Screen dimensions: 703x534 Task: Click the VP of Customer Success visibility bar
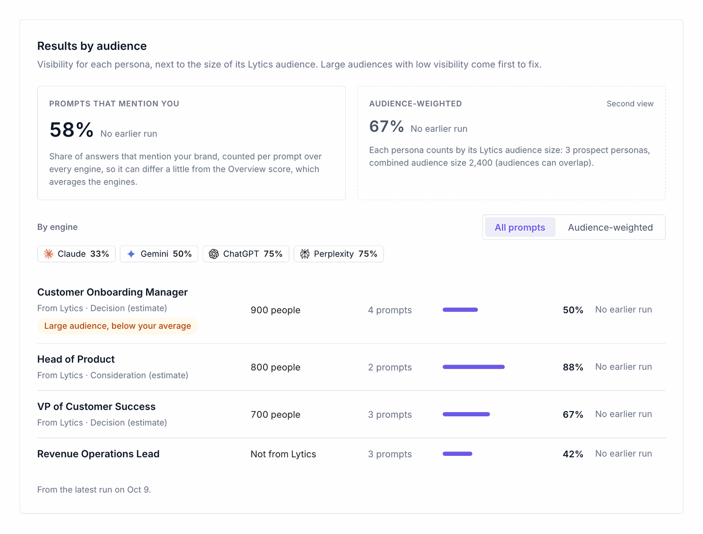466,414
